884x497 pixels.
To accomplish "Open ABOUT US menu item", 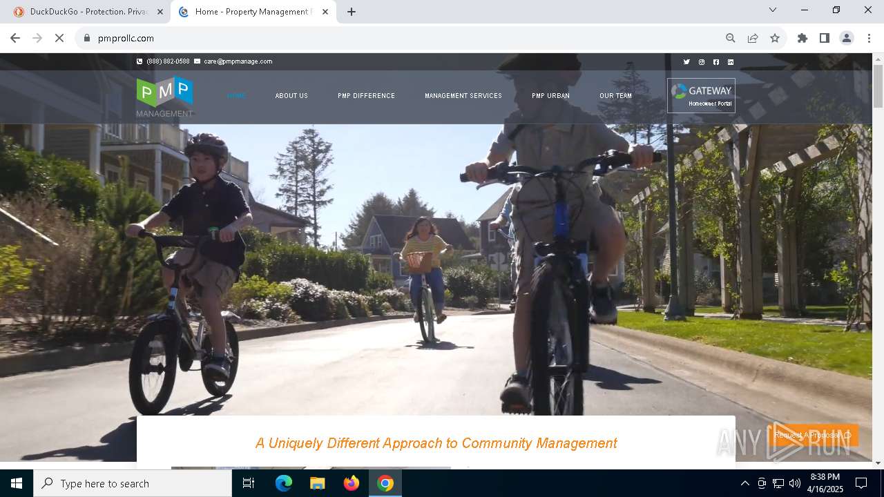I will [291, 96].
